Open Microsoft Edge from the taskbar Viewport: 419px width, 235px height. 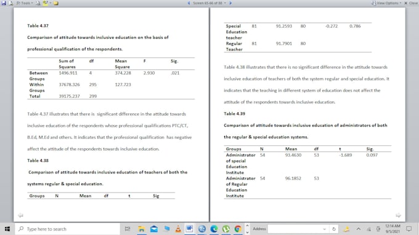pos(214,229)
